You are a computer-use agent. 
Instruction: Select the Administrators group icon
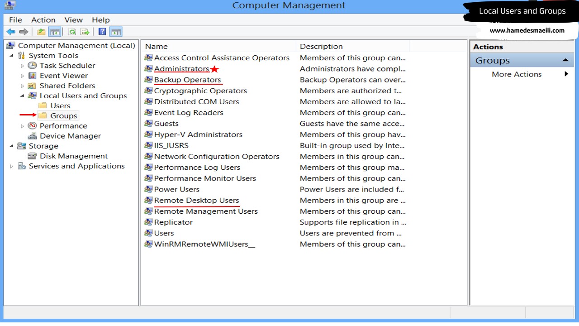[x=148, y=69]
